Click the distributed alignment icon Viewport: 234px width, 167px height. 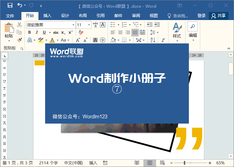click(142, 32)
